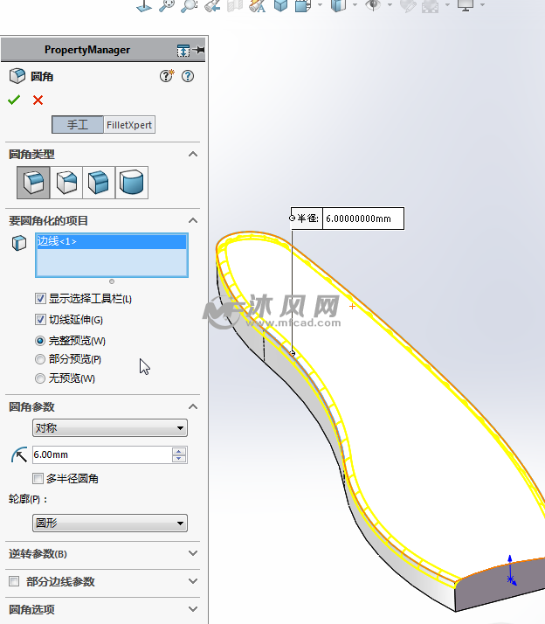Click the 6.00000000mm callout value box
Viewport: 545px width, 624px height.
pyautogui.click(x=362, y=218)
